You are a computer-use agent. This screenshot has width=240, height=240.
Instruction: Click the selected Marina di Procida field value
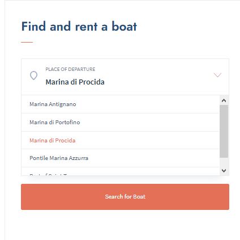(x=75, y=82)
